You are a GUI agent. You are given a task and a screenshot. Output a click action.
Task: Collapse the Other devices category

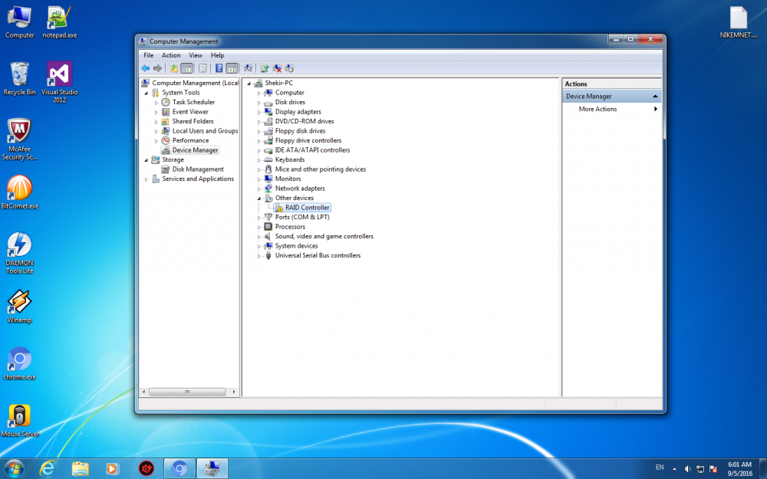[x=258, y=198]
